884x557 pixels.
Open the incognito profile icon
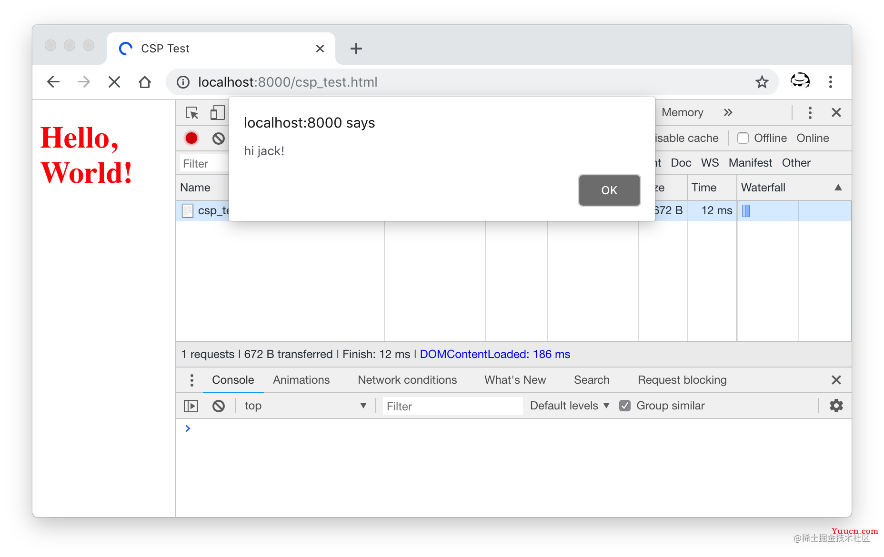click(800, 81)
